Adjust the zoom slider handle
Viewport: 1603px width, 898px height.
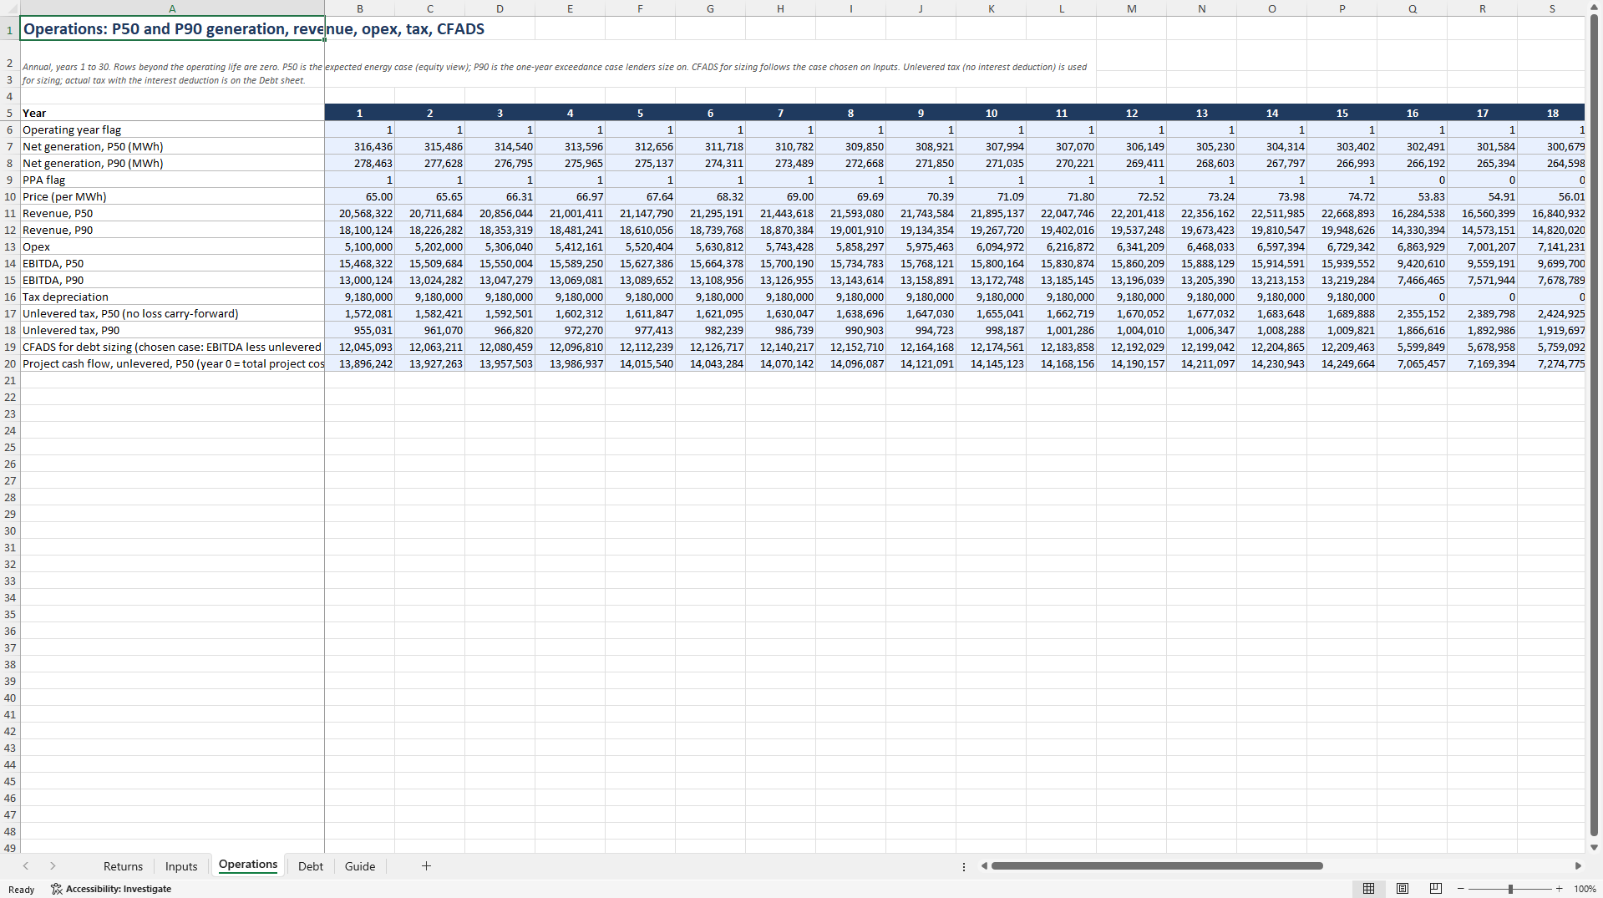pyautogui.click(x=1510, y=889)
